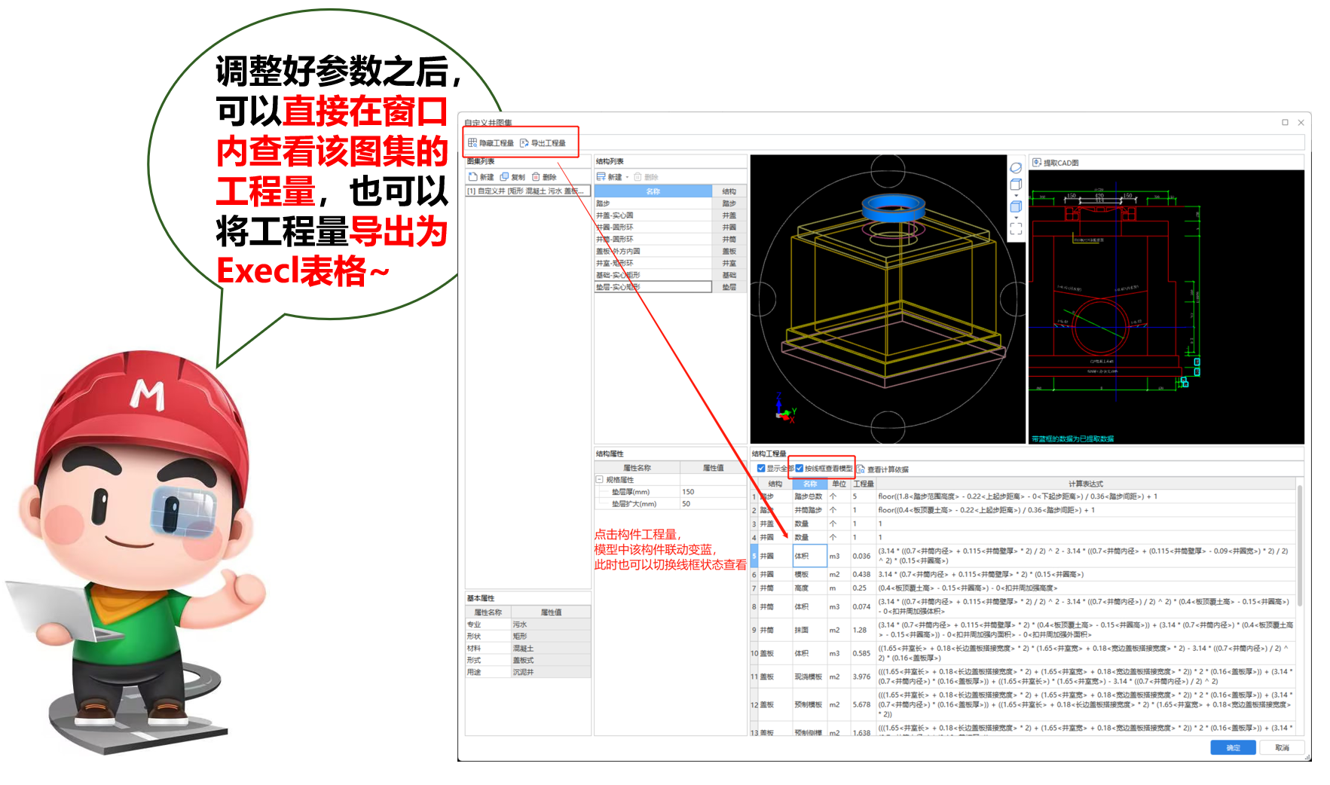Click the fit-to-window frame icon
1330x785 pixels.
coord(1016,229)
